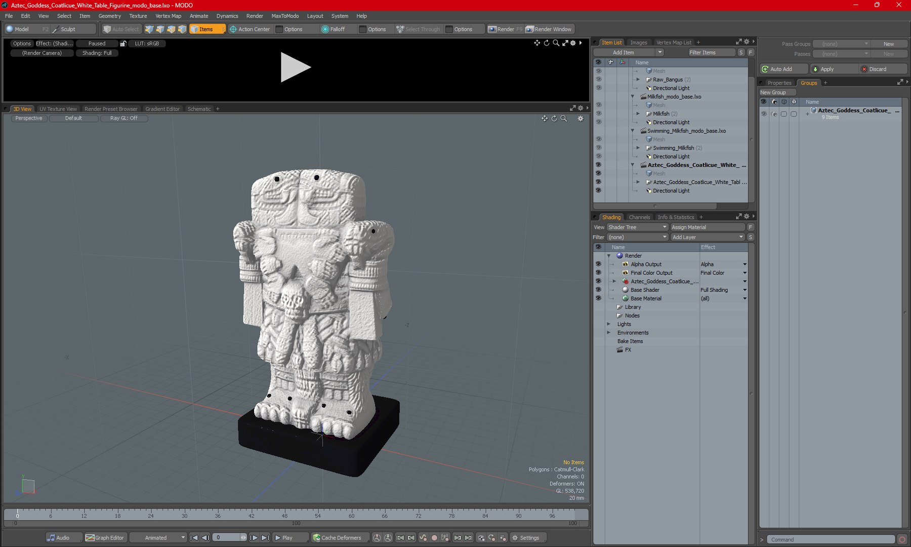911x547 pixels.
Task: Click the Assign Material button
Action: coord(708,227)
